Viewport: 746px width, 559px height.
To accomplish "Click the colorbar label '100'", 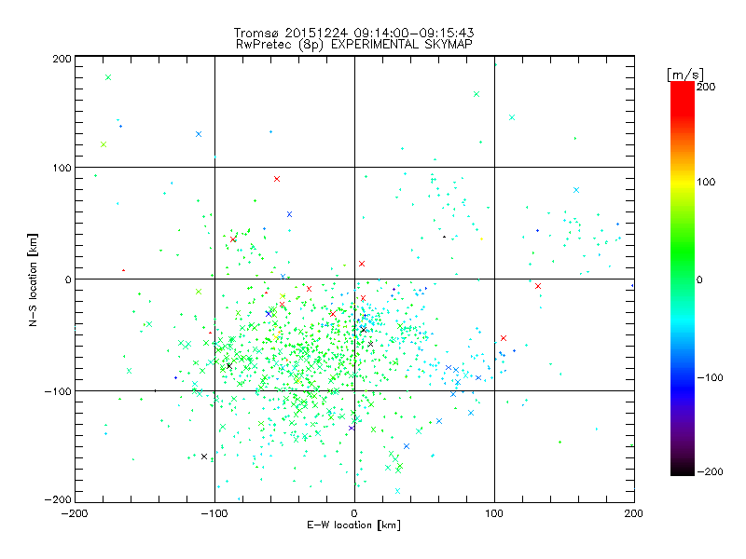I will coord(706,182).
